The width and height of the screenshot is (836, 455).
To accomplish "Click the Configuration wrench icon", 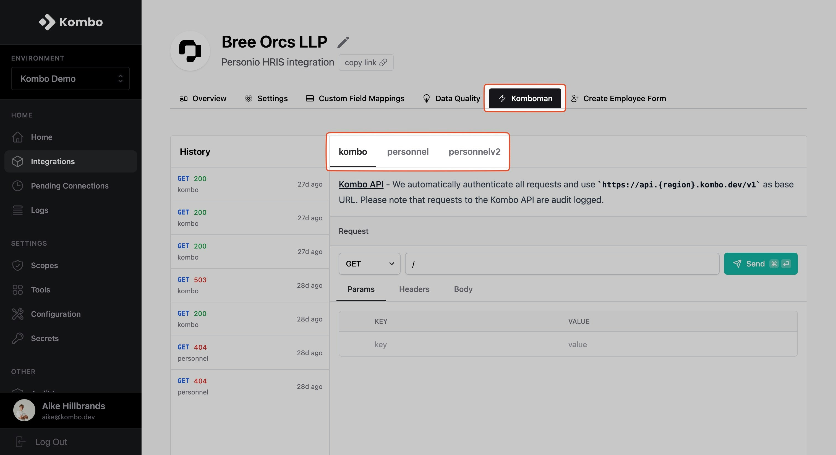I will click(x=17, y=314).
